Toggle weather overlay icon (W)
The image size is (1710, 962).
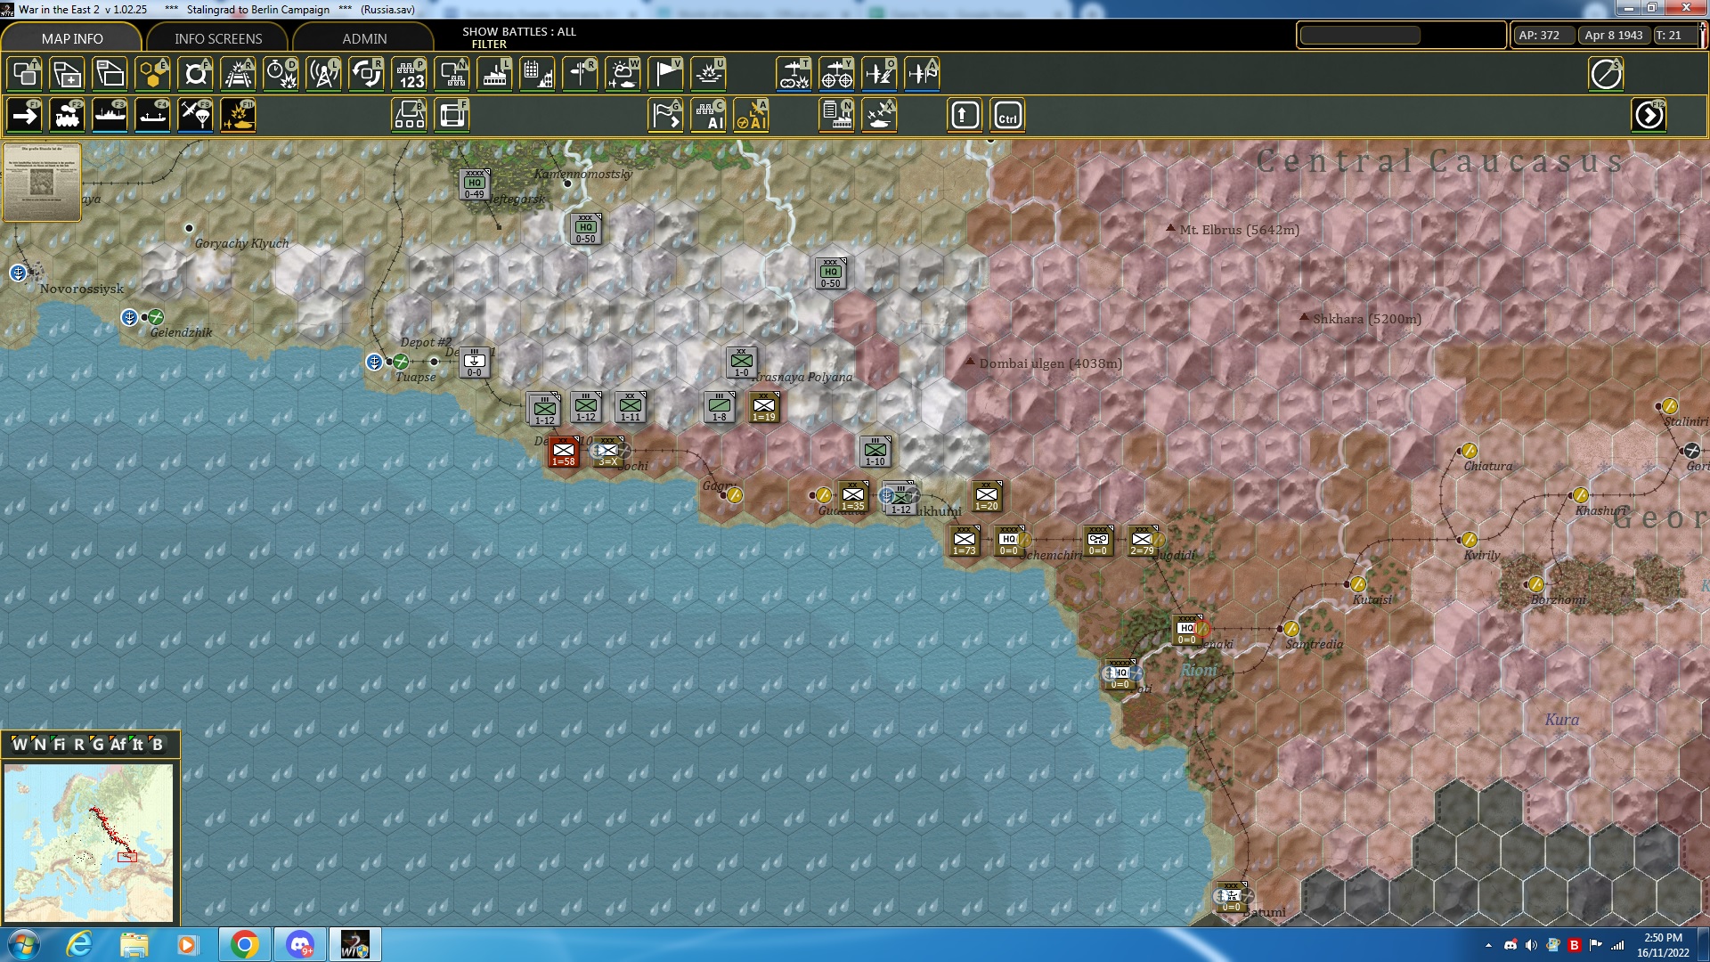[x=623, y=74]
